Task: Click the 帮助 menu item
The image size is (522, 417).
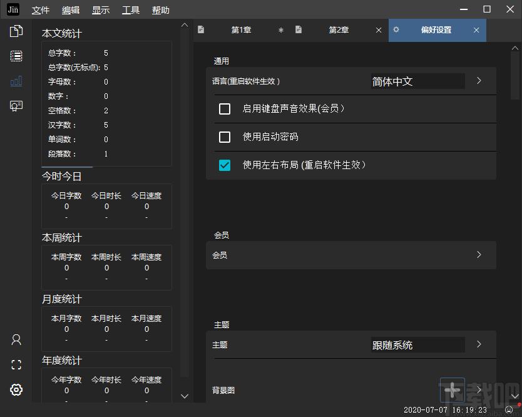Action: point(161,9)
